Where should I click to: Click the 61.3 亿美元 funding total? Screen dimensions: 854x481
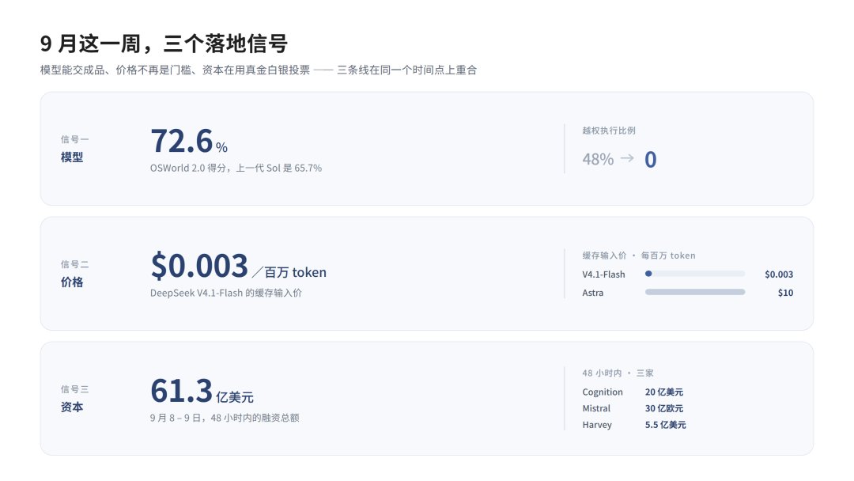[202, 391]
